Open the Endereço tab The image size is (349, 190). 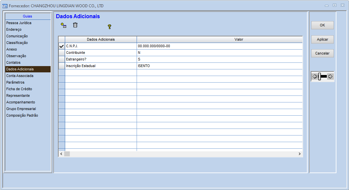(x=14, y=30)
